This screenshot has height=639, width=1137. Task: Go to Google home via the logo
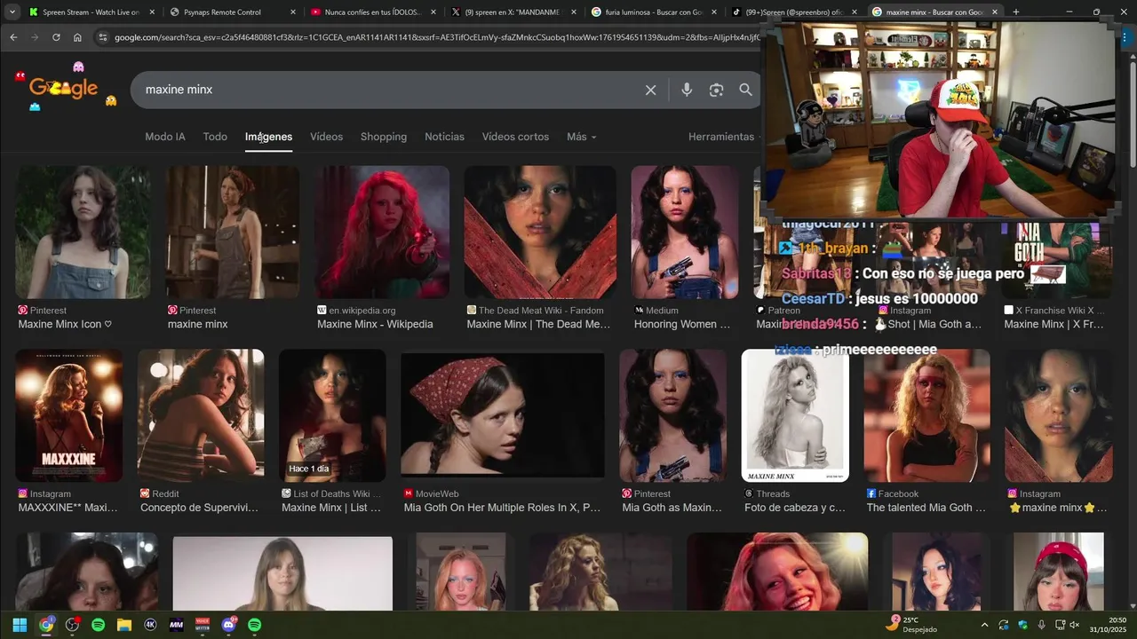click(x=64, y=88)
